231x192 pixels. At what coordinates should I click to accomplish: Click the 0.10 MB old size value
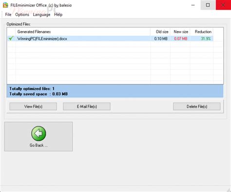[x=161, y=39]
